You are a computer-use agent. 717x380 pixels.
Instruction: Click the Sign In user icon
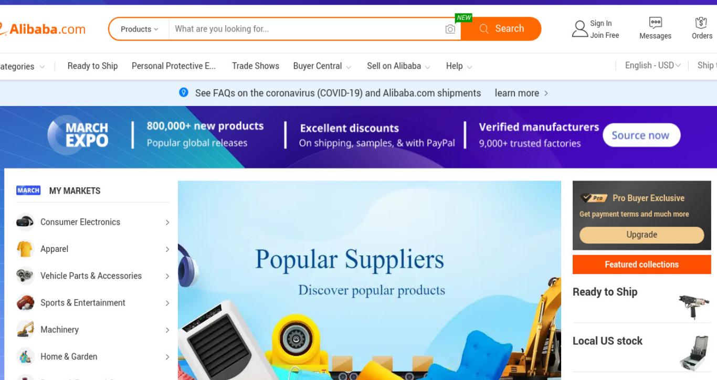coord(579,29)
